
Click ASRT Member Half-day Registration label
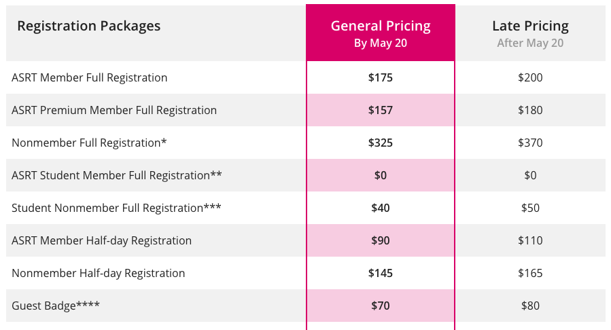102,240
